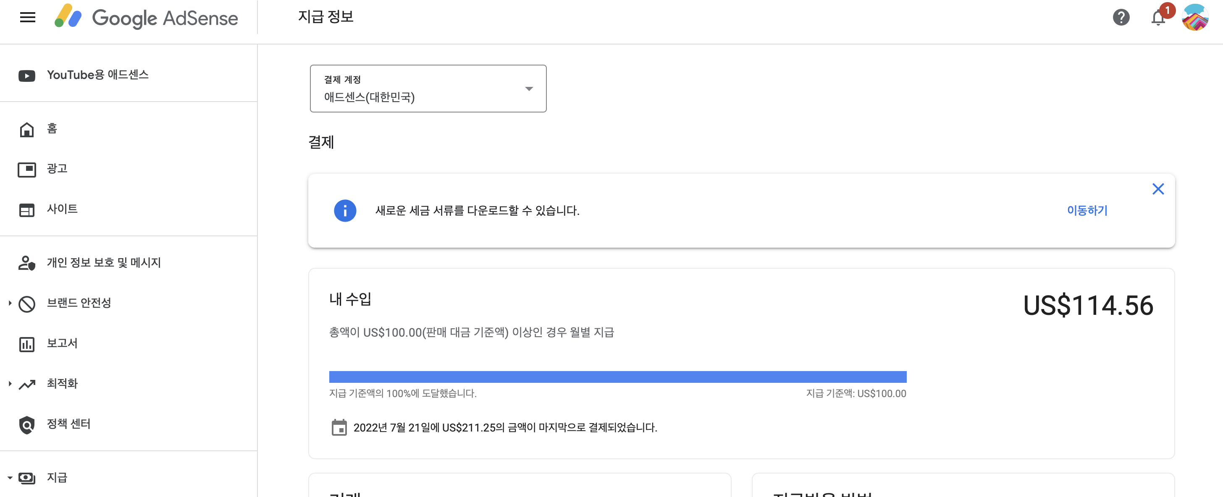The width and height of the screenshot is (1223, 497).
Task: Open 사이트 in sidebar
Action: tap(62, 209)
